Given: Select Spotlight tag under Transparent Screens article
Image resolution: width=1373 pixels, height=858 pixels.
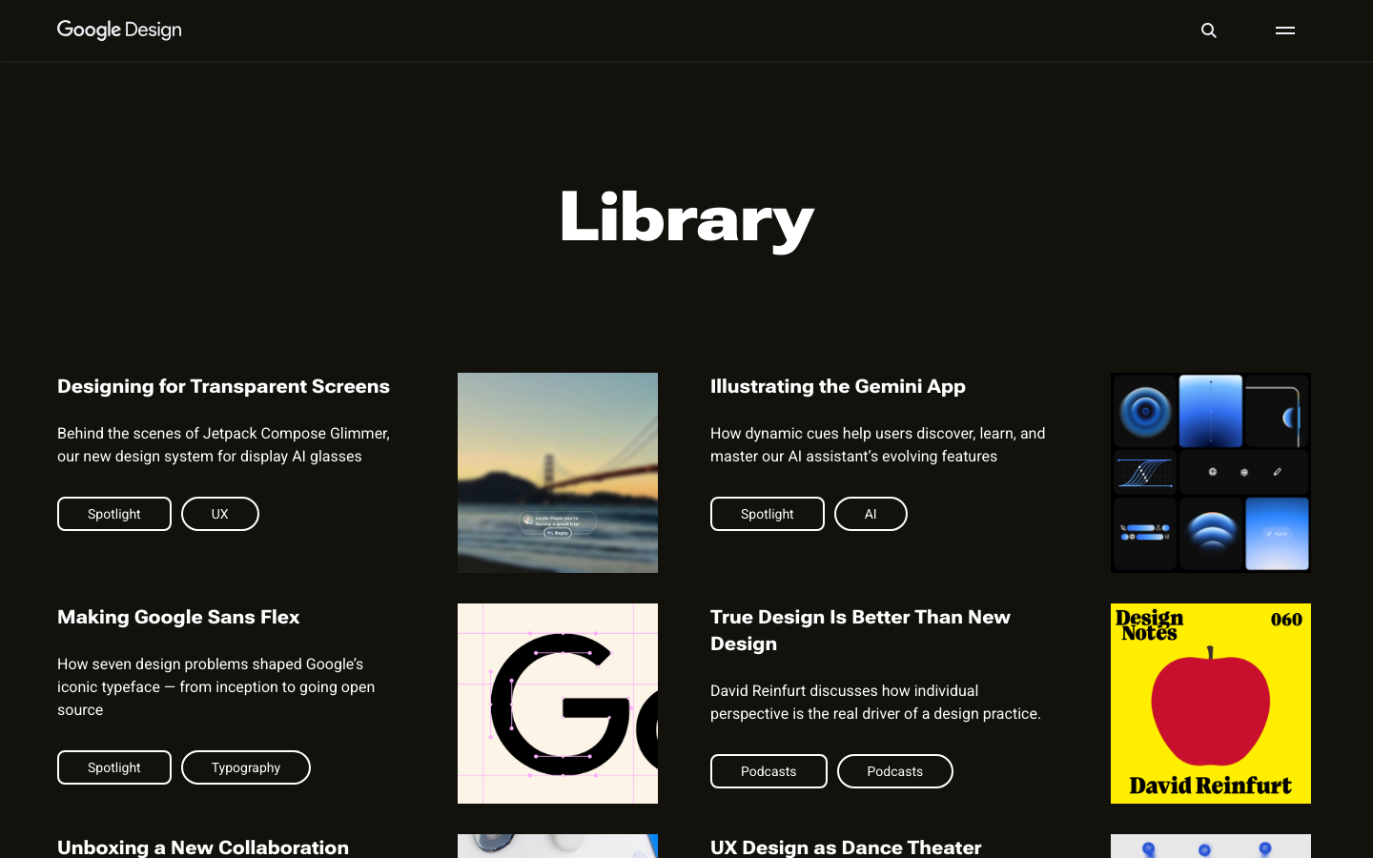Looking at the screenshot, I should (114, 514).
